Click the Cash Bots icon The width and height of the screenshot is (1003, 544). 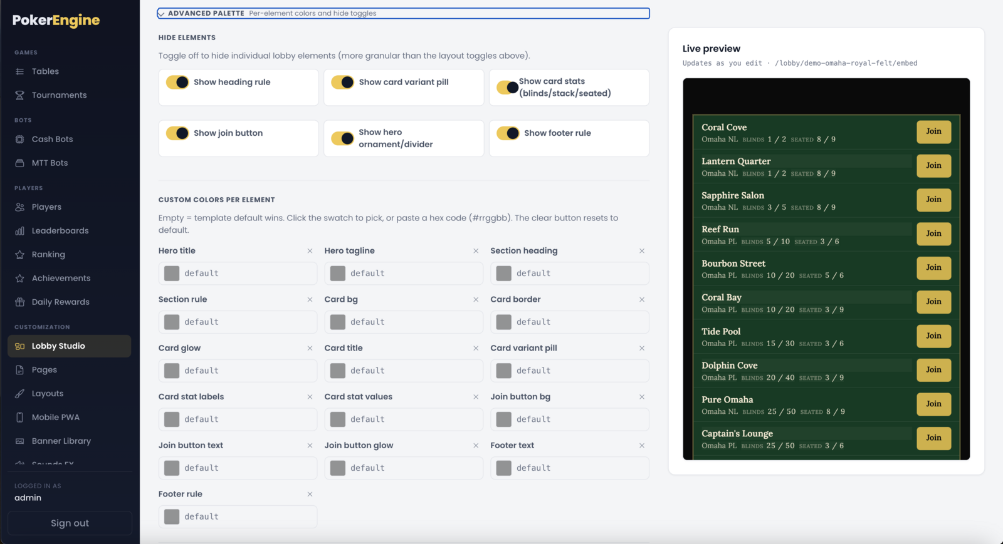pos(19,139)
